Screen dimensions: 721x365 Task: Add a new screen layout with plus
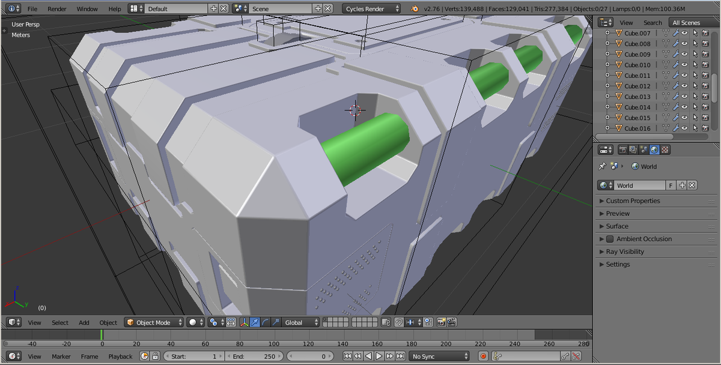pos(214,9)
